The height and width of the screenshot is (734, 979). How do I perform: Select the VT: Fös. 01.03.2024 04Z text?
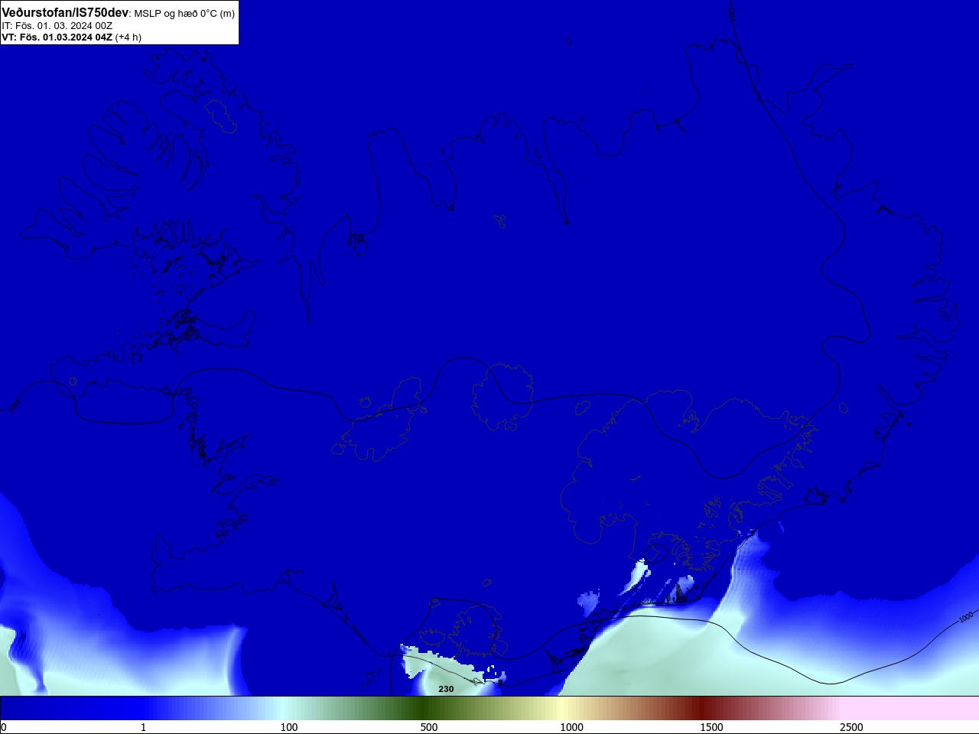[x=57, y=37]
